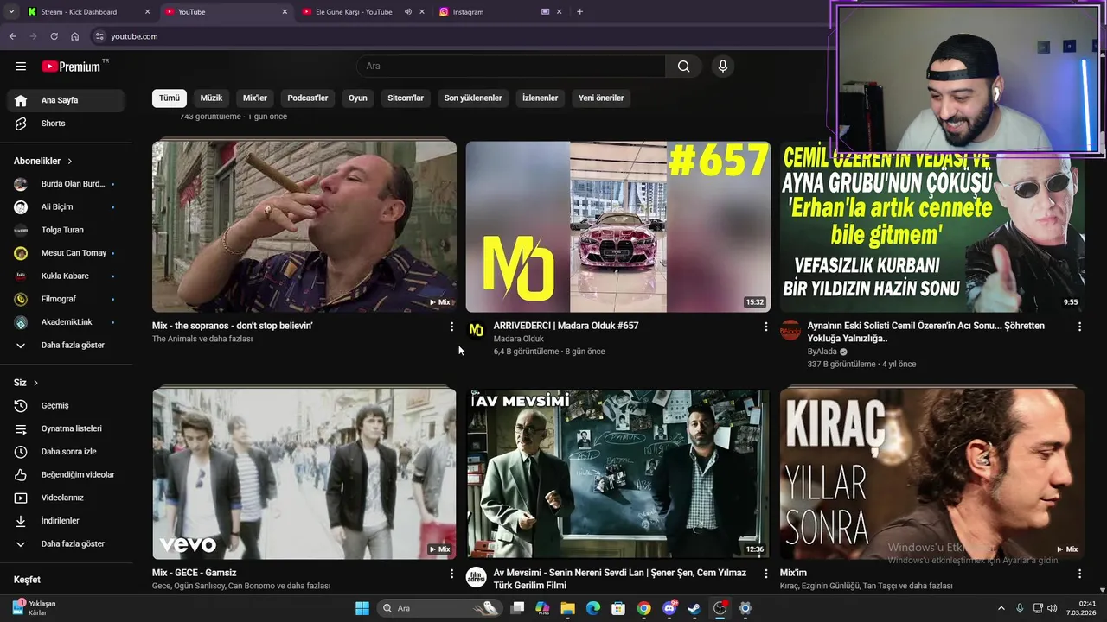Open Kukla Kabare channel subscription
The width and height of the screenshot is (1107, 622).
pyautogui.click(x=67, y=276)
